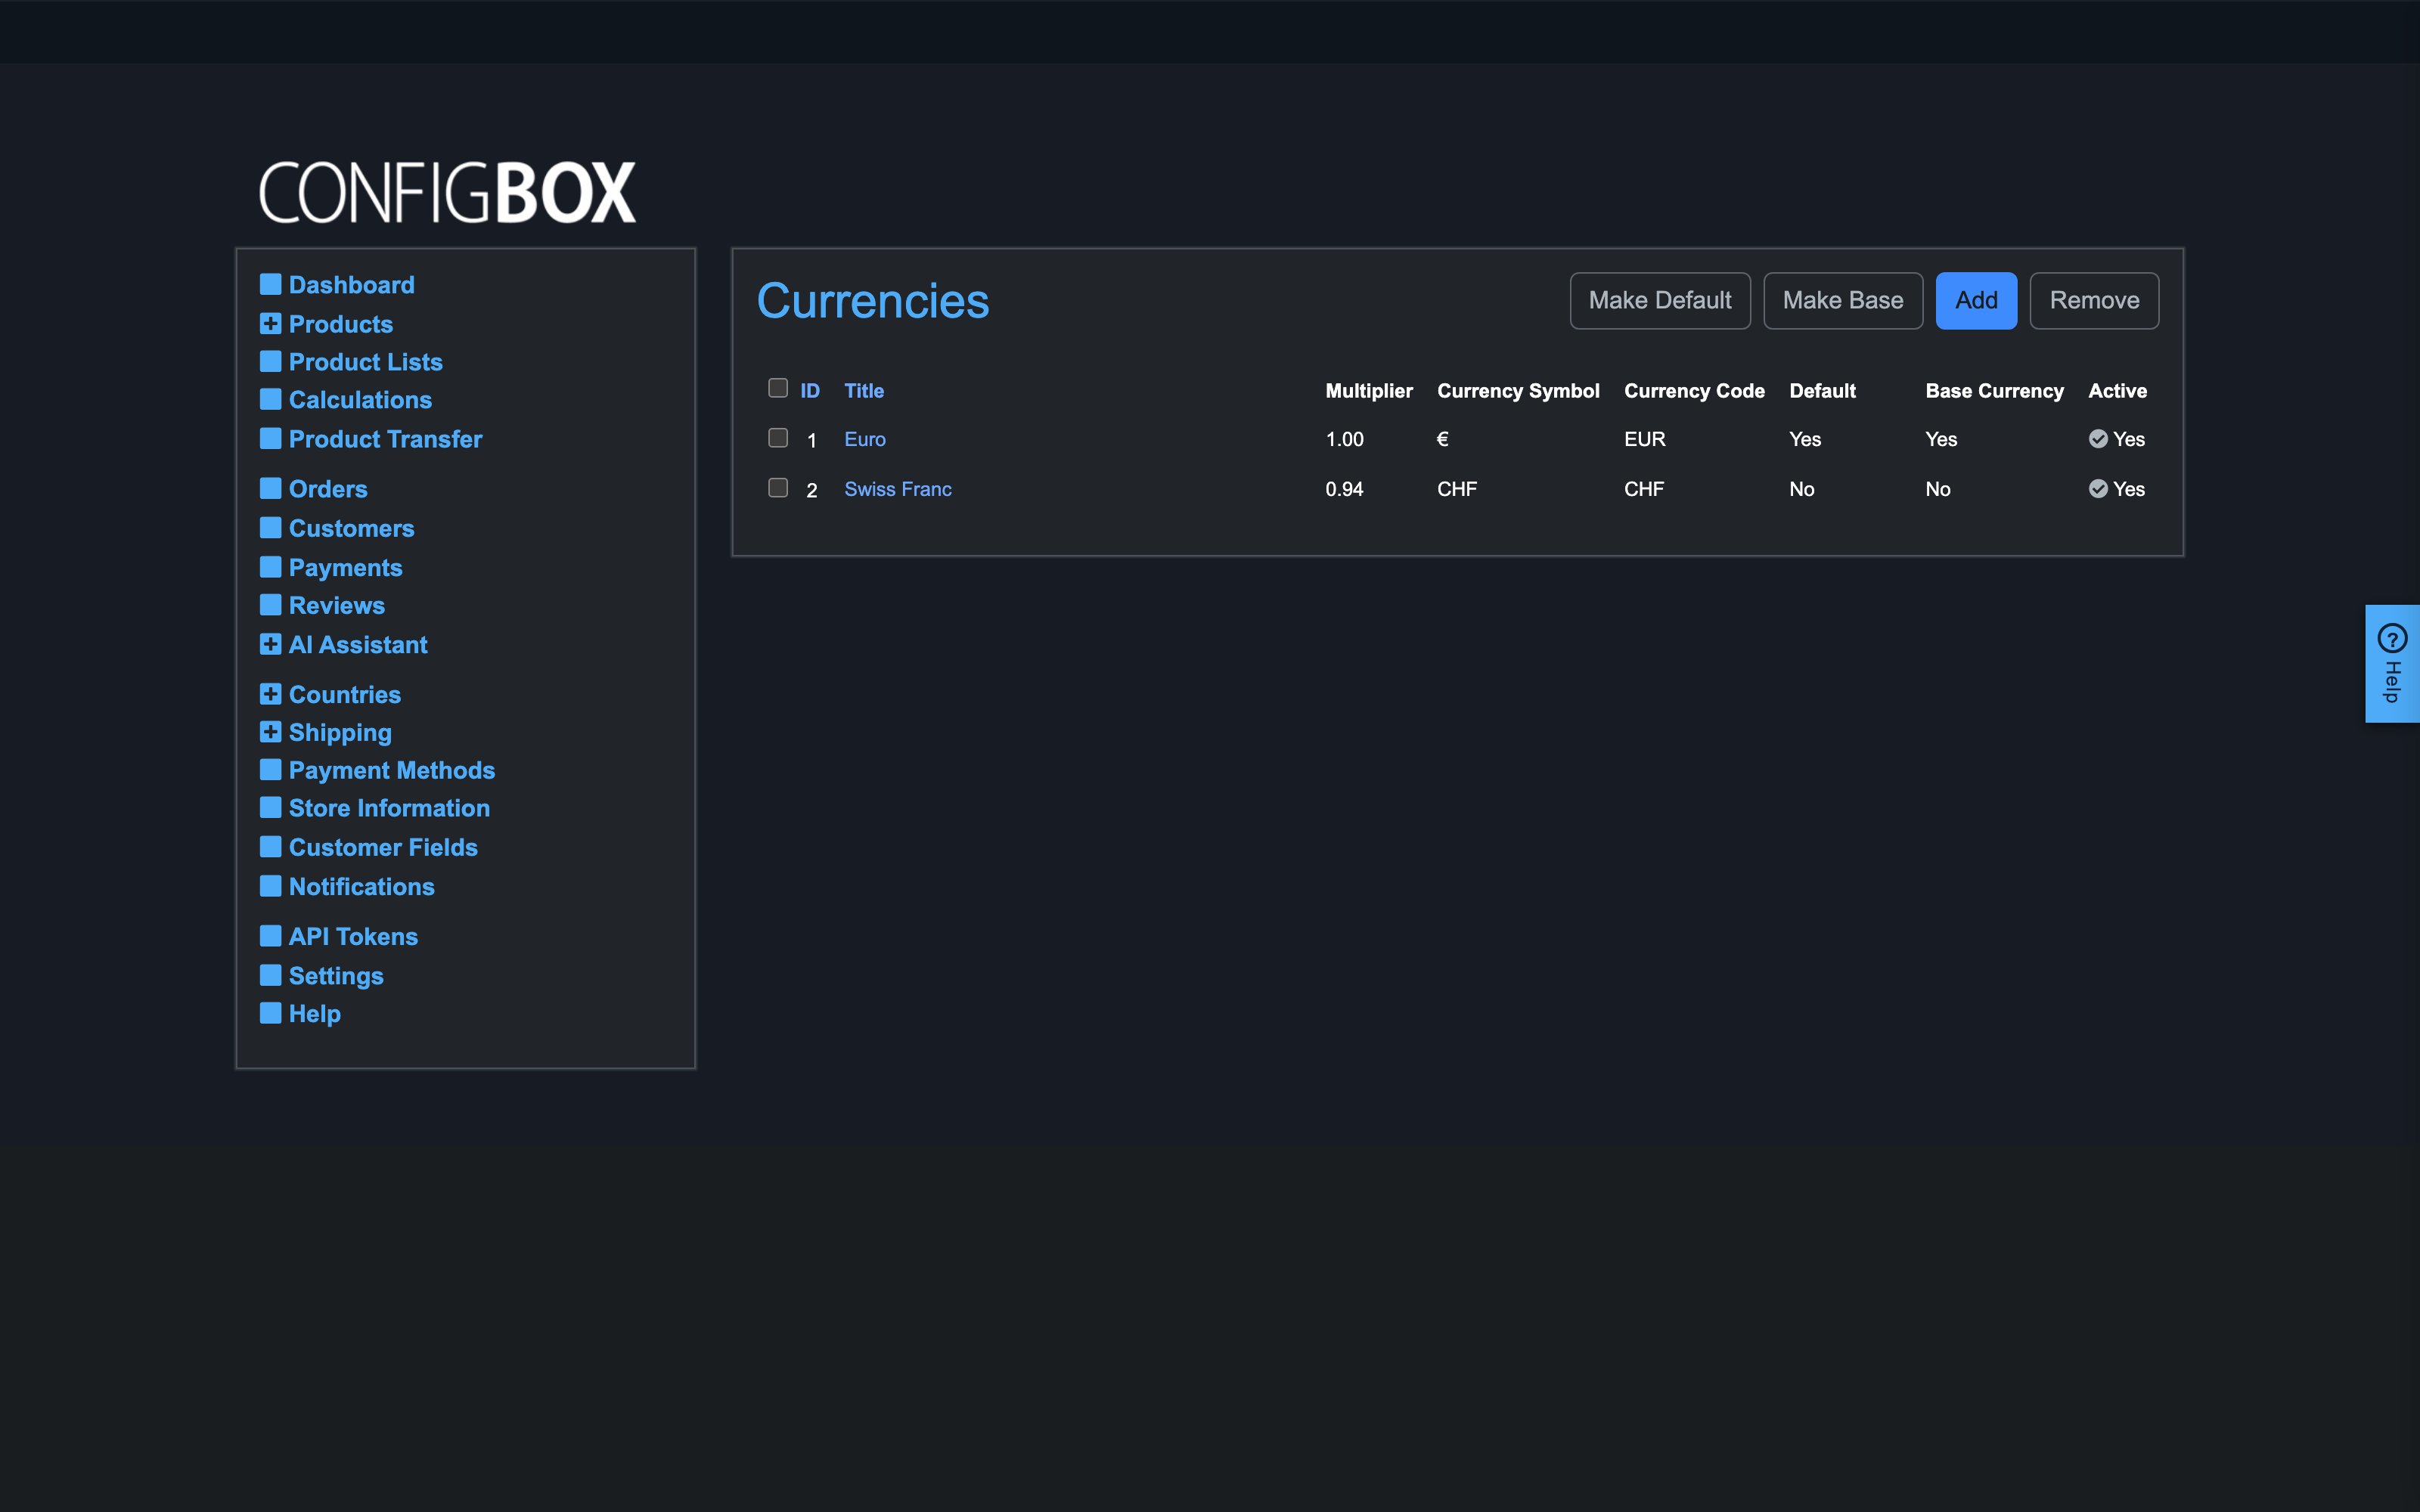Click the EUR currency code cell

[1645, 439]
